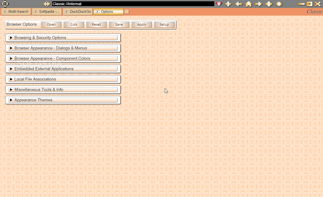Click the Setup button

(x=165, y=25)
